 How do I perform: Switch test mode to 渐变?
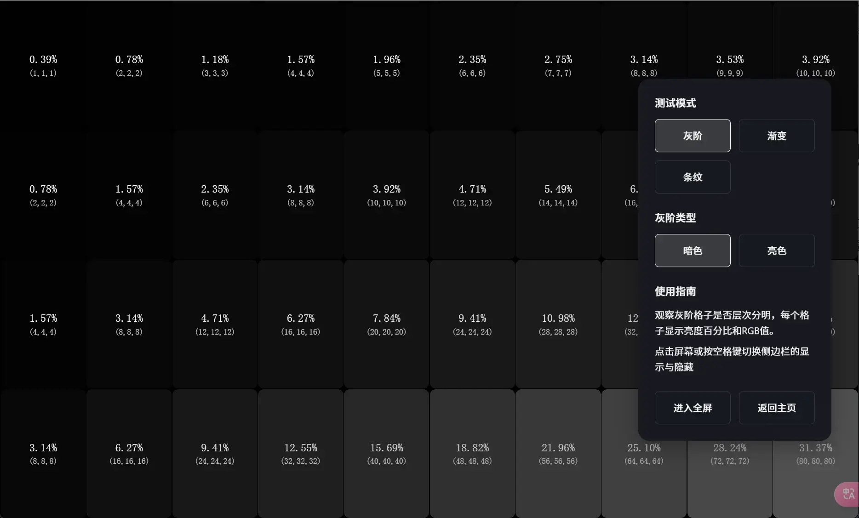776,136
